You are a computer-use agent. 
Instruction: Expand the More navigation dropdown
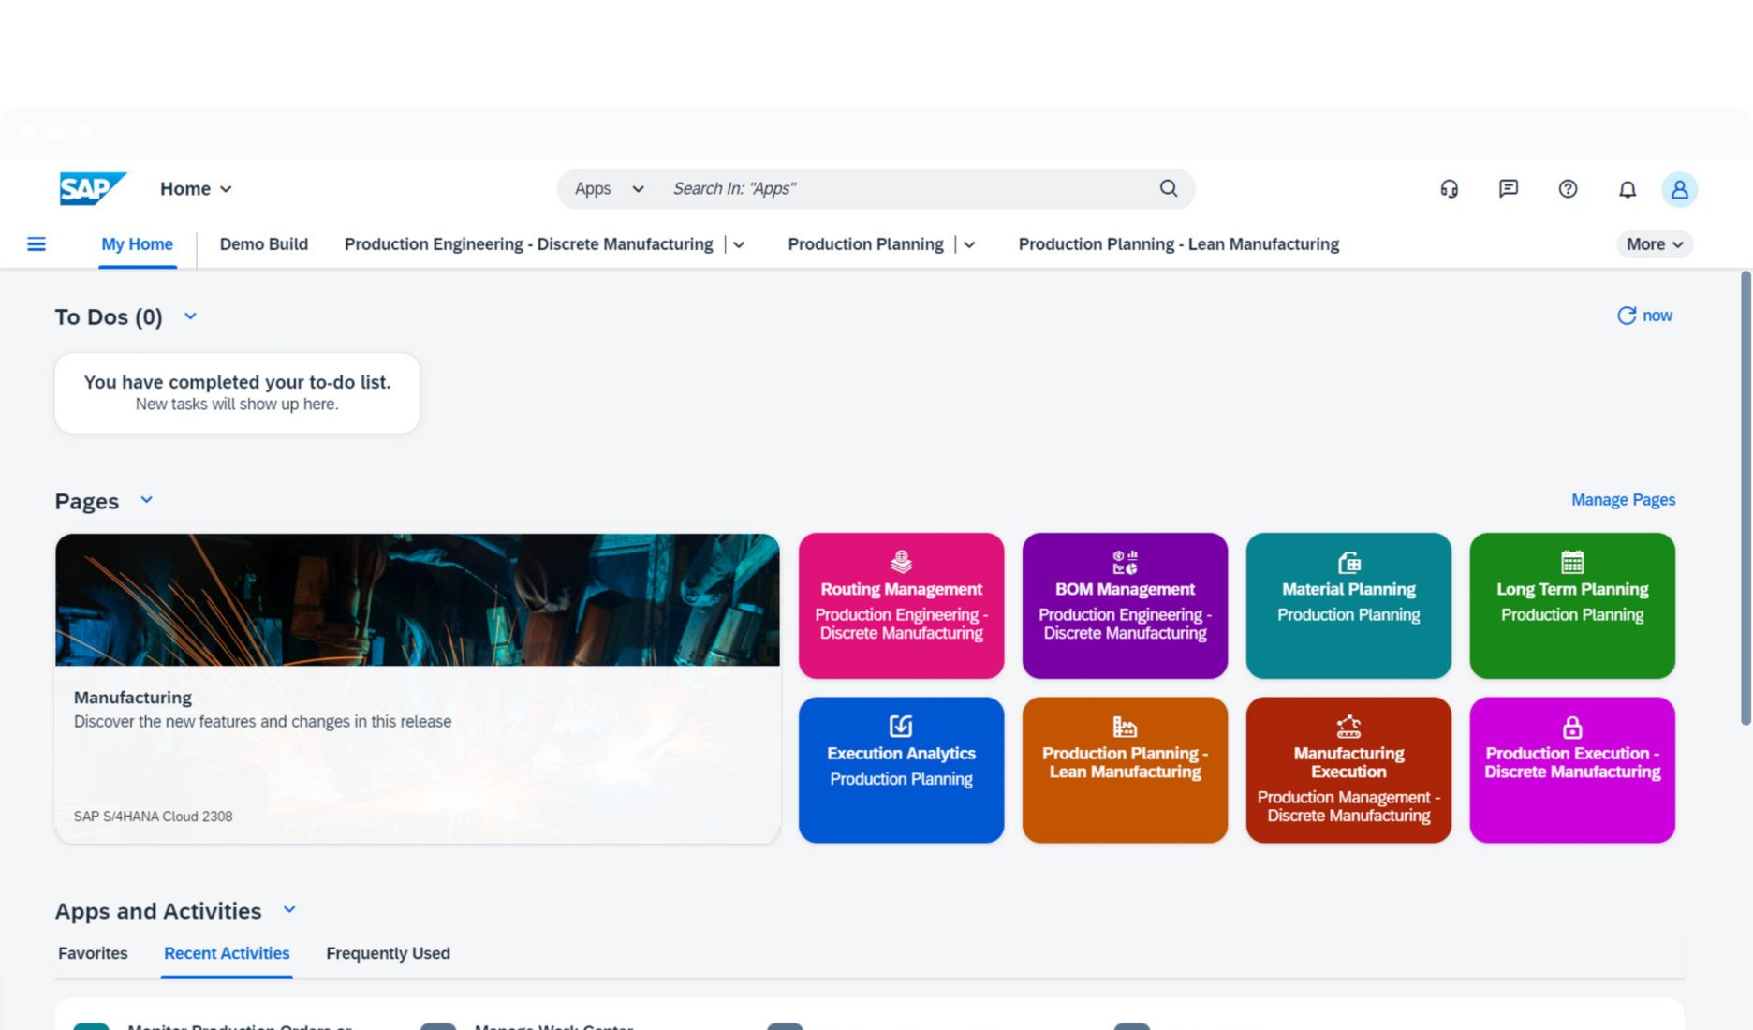1654,244
